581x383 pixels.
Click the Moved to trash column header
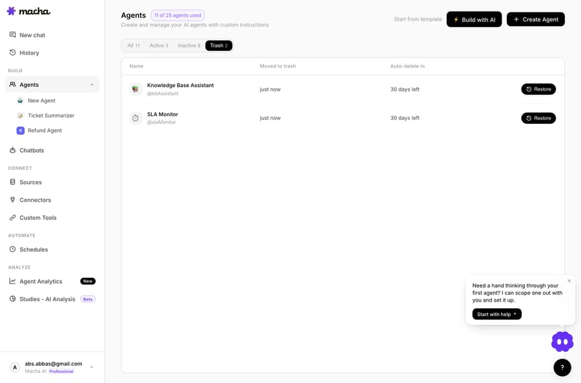point(278,66)
